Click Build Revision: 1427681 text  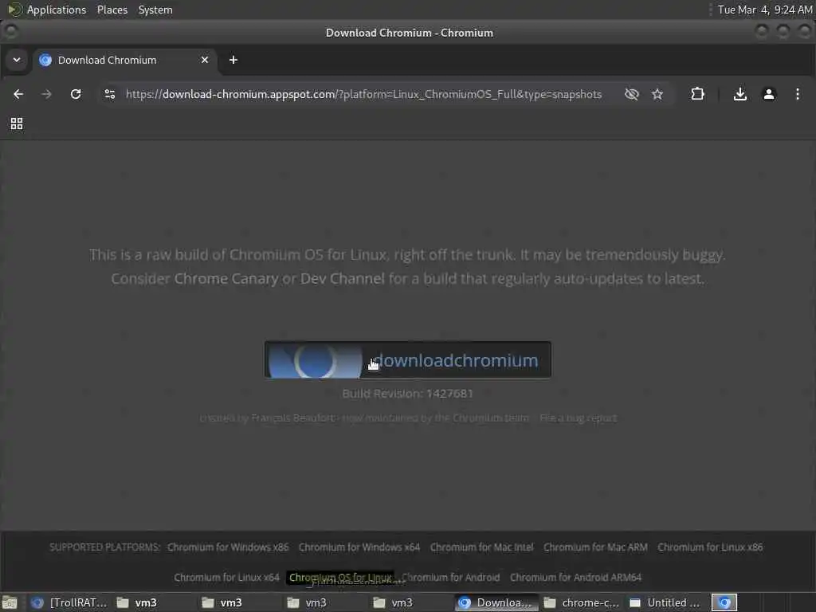407,394
